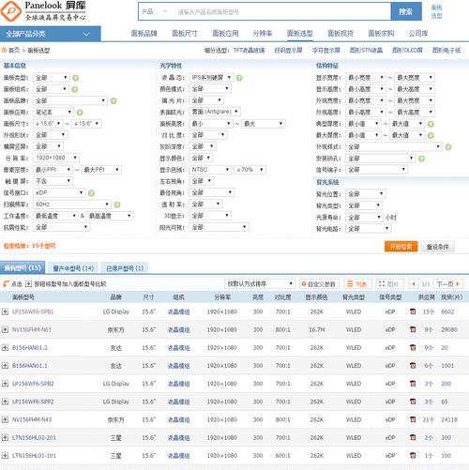Switch to 所有型号 (15) tab
The width and height of the screenshot is (469, 470).
click(23, 267)
